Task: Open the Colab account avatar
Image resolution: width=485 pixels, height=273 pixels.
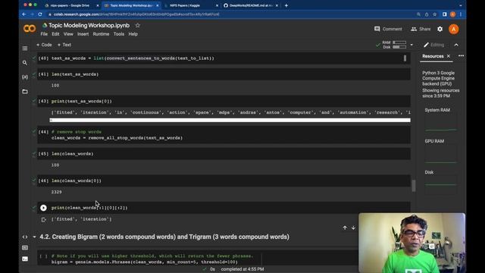Action: click(454, 29)
